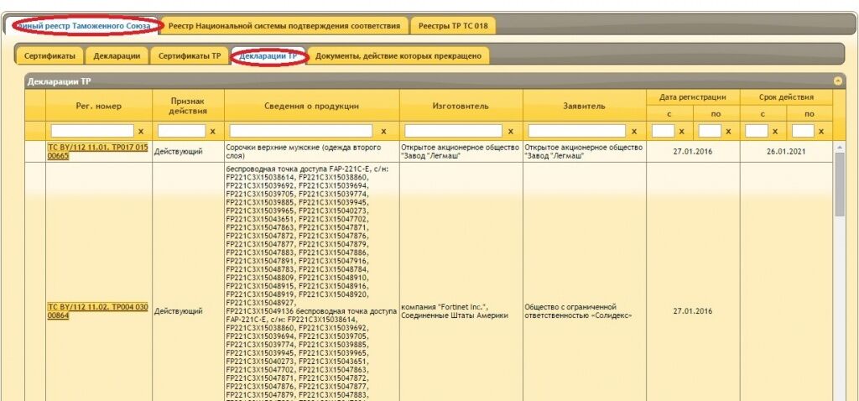Select Действующий status in the Fortinet row

point(188,311)
